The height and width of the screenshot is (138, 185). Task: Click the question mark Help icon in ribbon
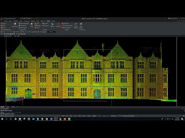click(x=81, y=24)
